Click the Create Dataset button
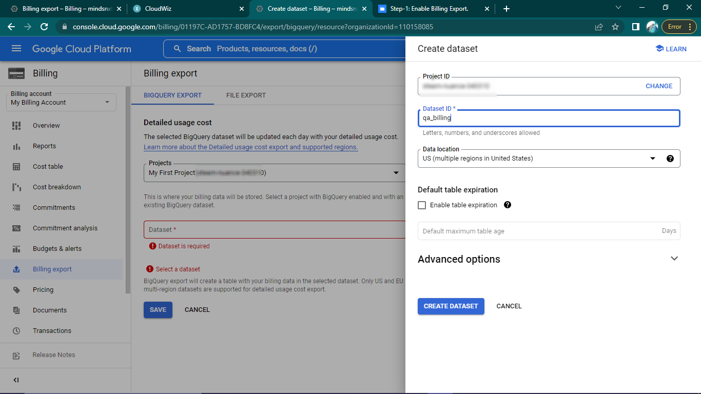Viewport: 701px width, 394px height. point(451,306)
